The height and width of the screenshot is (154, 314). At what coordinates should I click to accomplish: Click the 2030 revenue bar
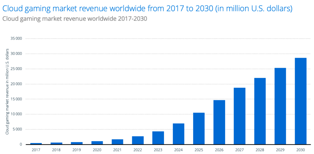point(300,101)
